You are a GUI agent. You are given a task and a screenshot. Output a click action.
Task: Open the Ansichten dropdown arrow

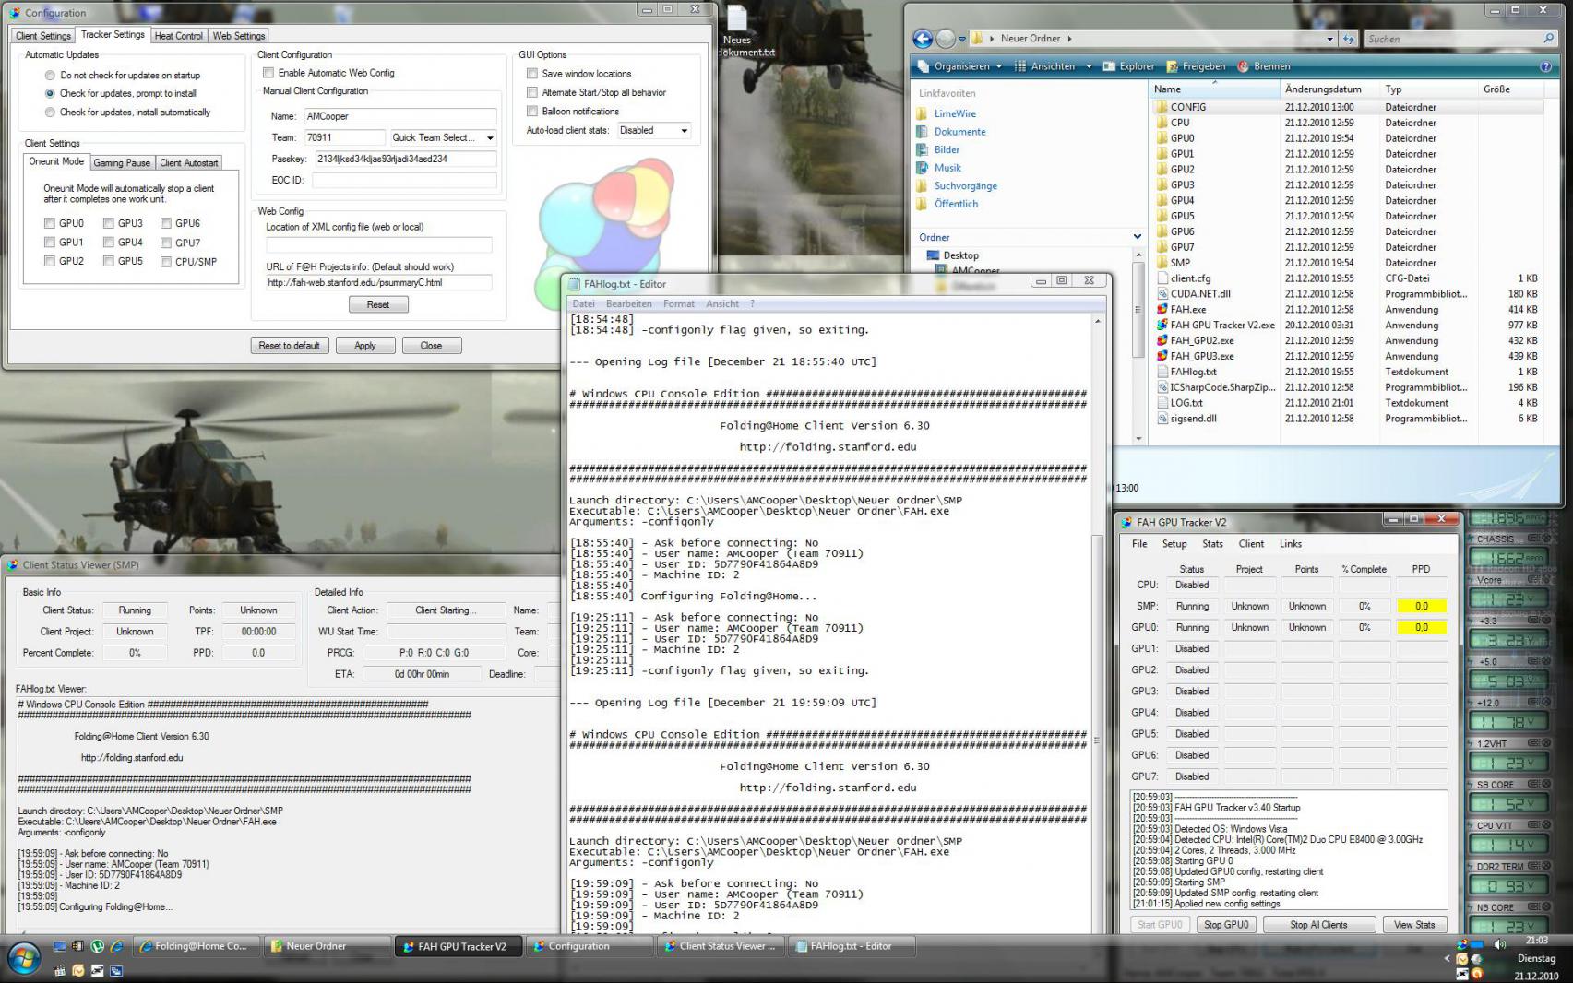1089,66
